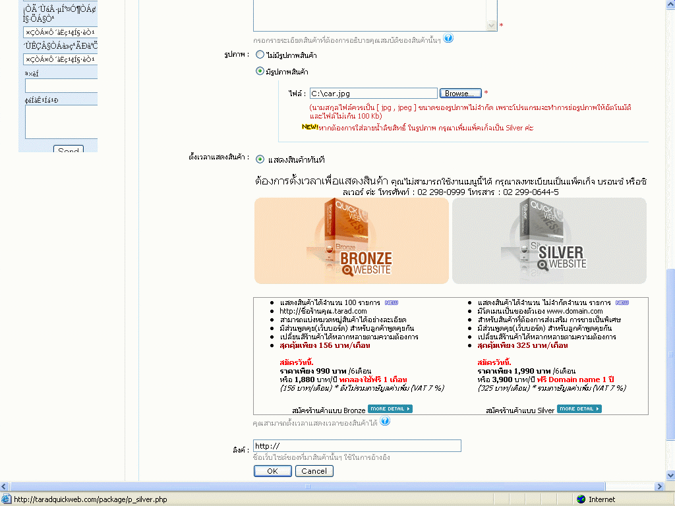Viewport: 675px width, 506px height.
Task: Open More Detail for the Silver package
Action: pos(579,409)
